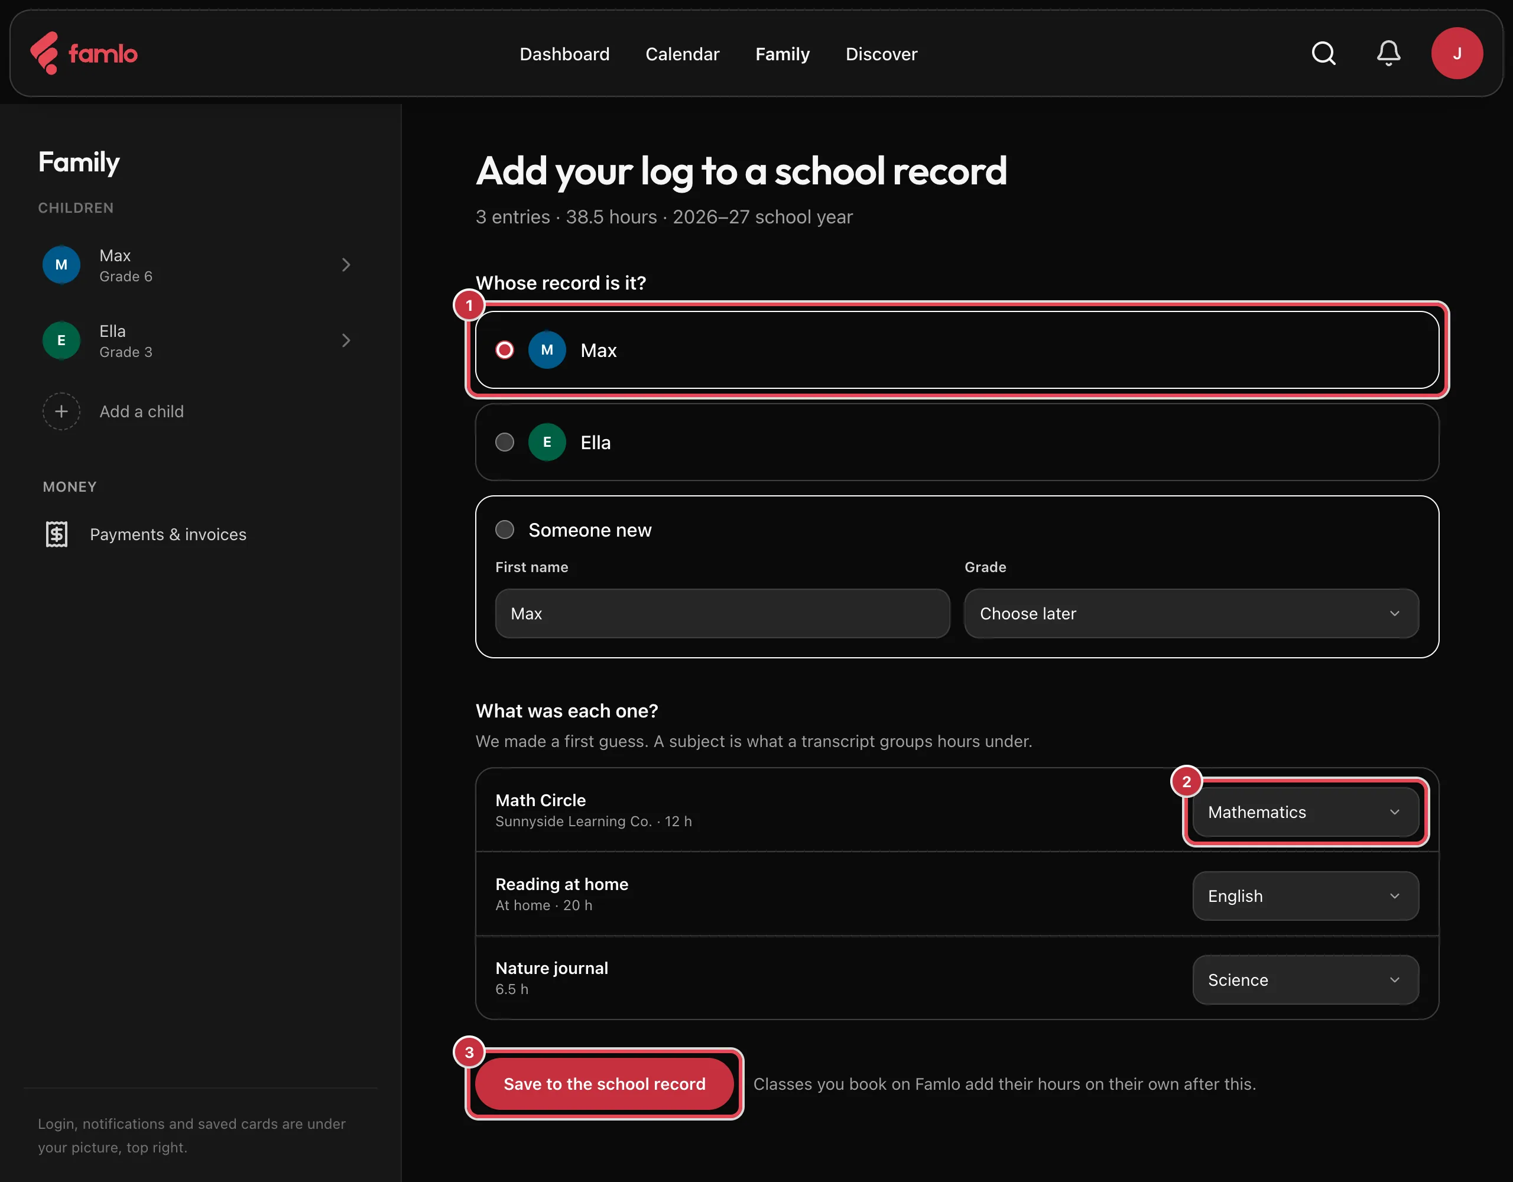This screenshot has width=1513, height=1182.
Task: Open the Discover menu item
Action: click(881, 54)
